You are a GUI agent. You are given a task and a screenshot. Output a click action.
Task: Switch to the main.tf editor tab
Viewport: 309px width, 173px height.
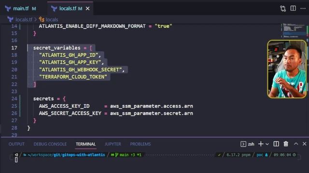click(x=20, y=9)
